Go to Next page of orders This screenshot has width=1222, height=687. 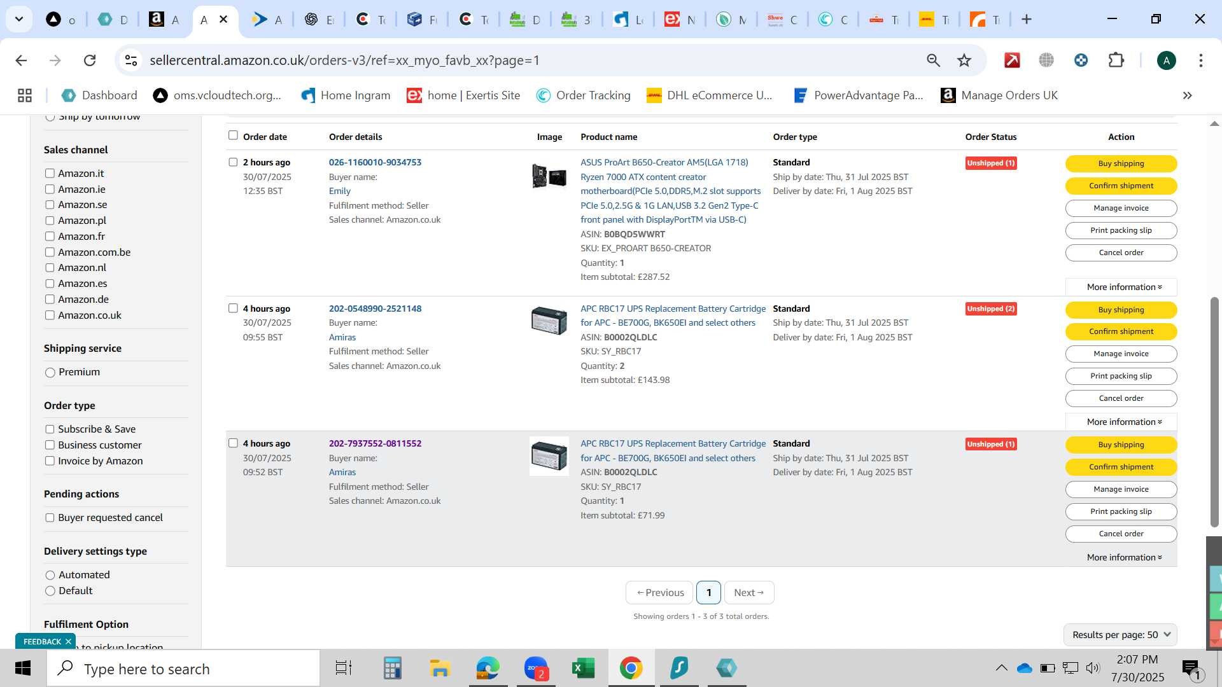coord(748,592)
